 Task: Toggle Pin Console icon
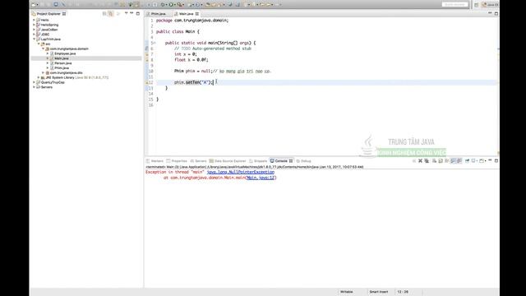pyautogui.click(x=467, y=161)
